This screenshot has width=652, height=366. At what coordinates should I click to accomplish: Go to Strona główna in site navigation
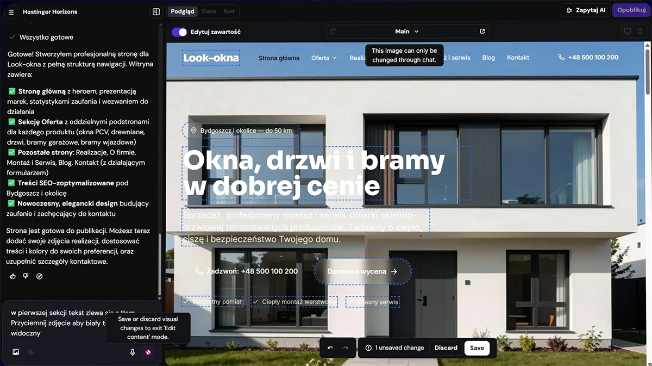click(279, 58)
